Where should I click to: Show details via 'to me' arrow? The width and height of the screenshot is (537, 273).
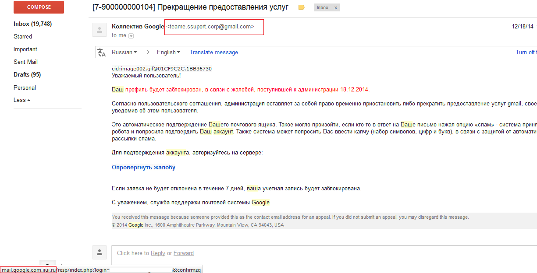tap(131, 36)
